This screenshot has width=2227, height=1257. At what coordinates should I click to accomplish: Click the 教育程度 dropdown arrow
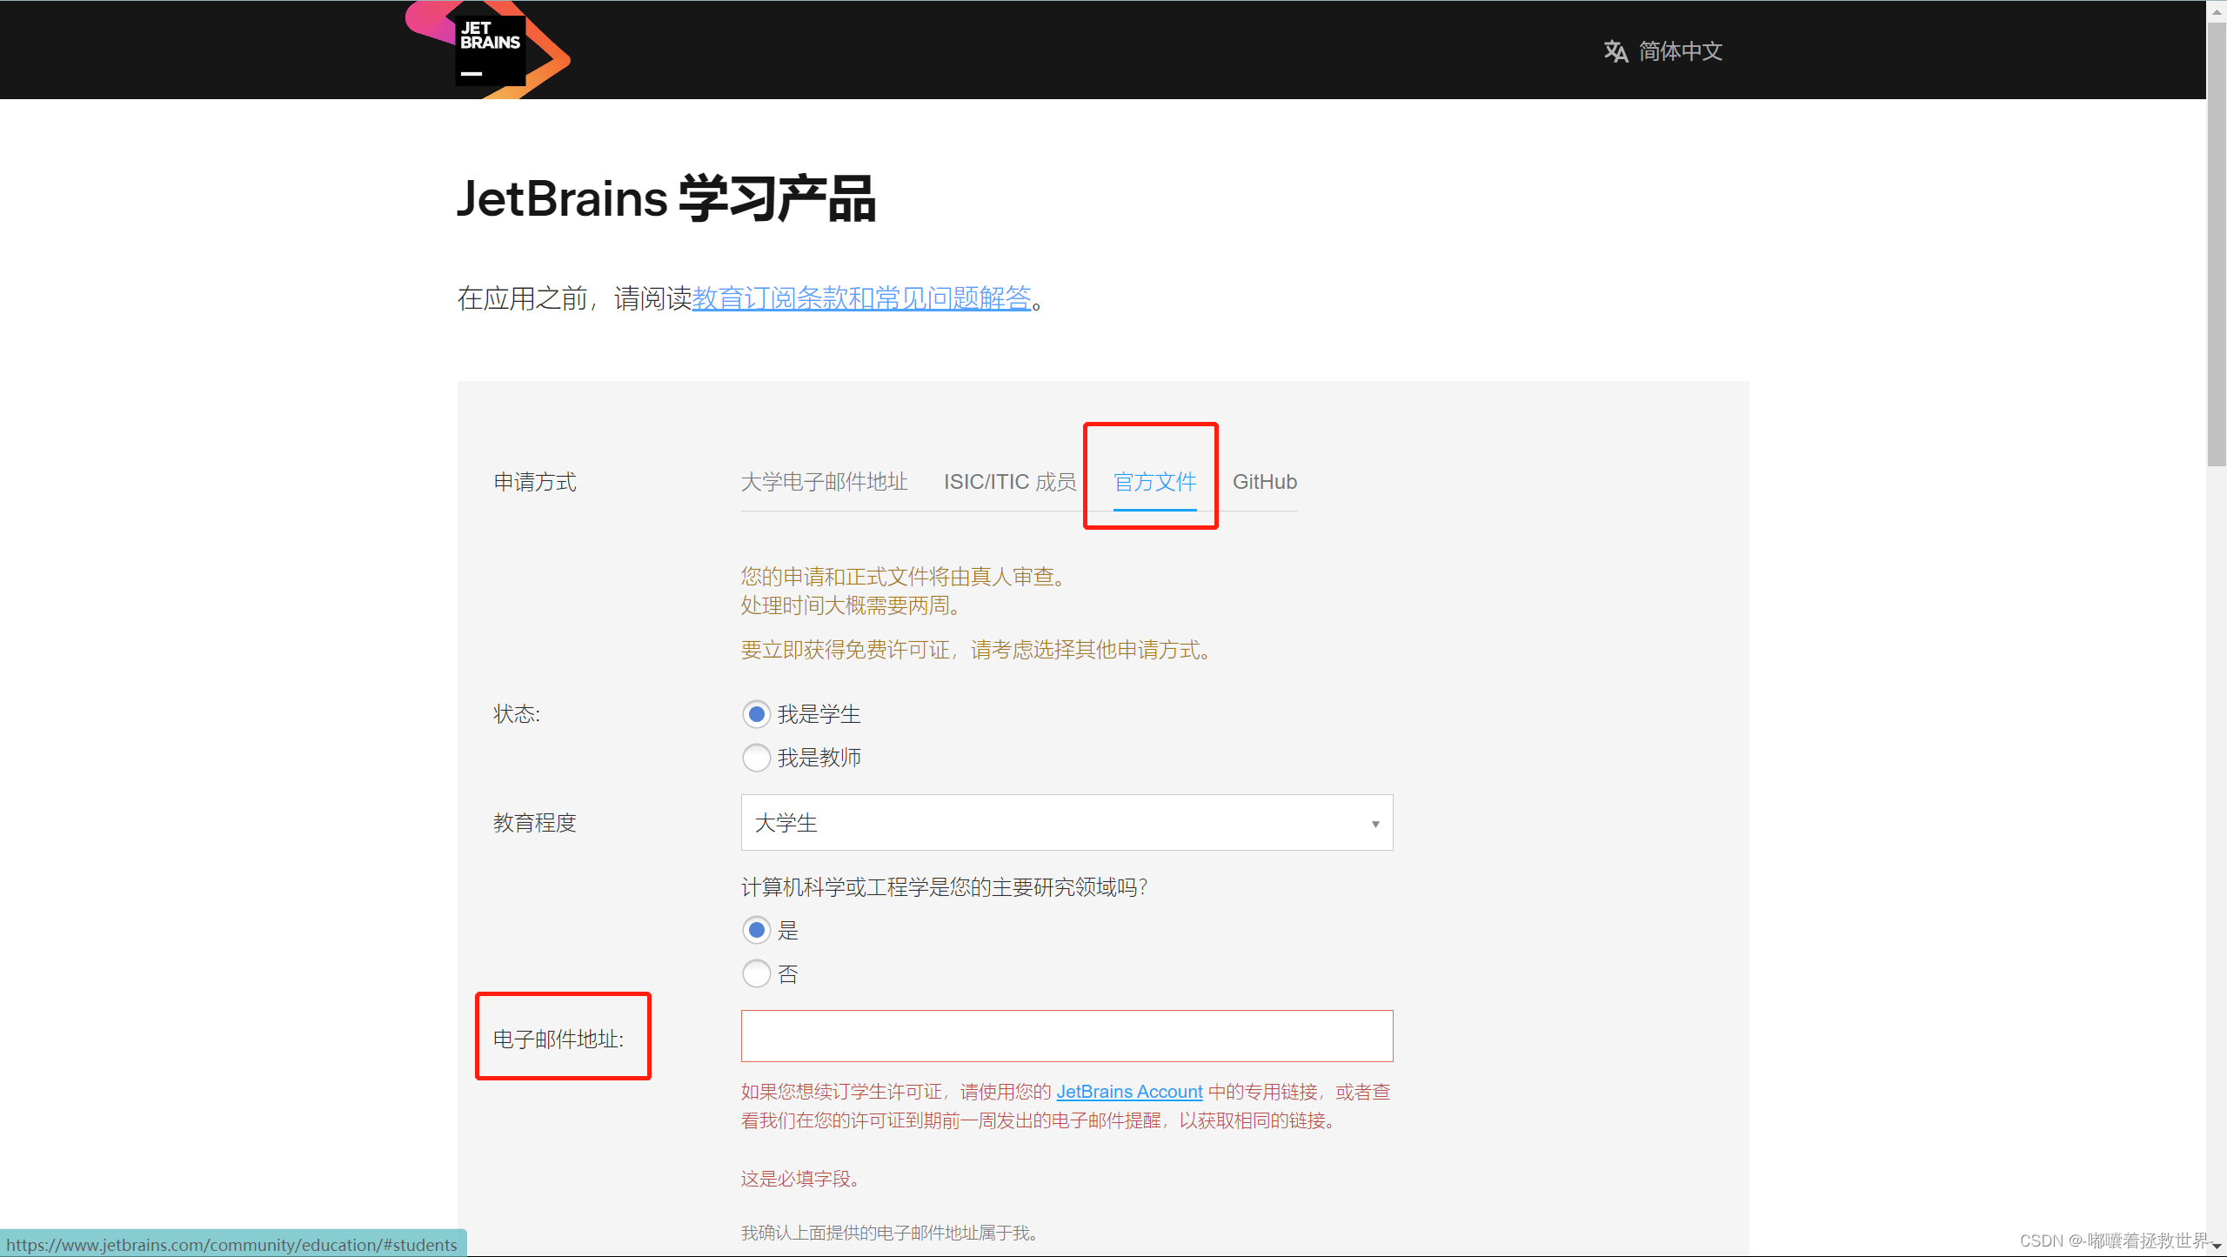pos(1374,824)
